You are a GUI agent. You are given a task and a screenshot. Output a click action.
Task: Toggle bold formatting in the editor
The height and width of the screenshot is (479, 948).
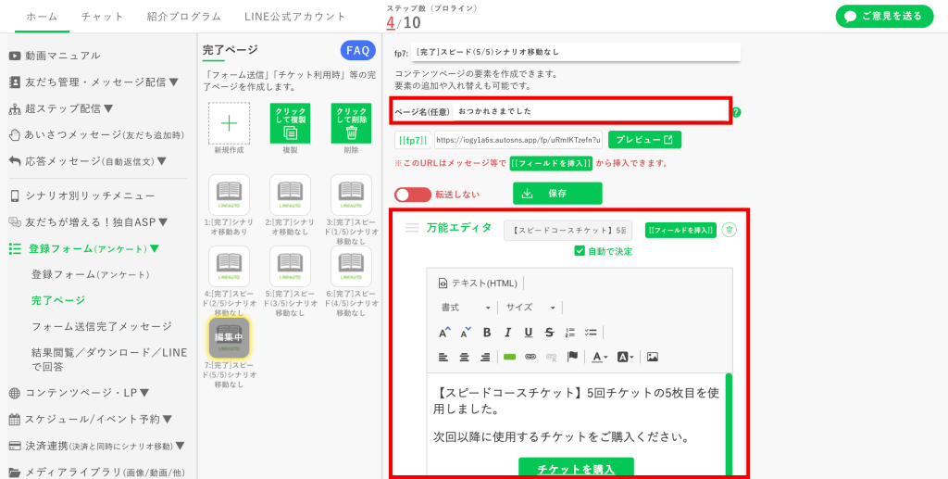[x=487, y=332]
